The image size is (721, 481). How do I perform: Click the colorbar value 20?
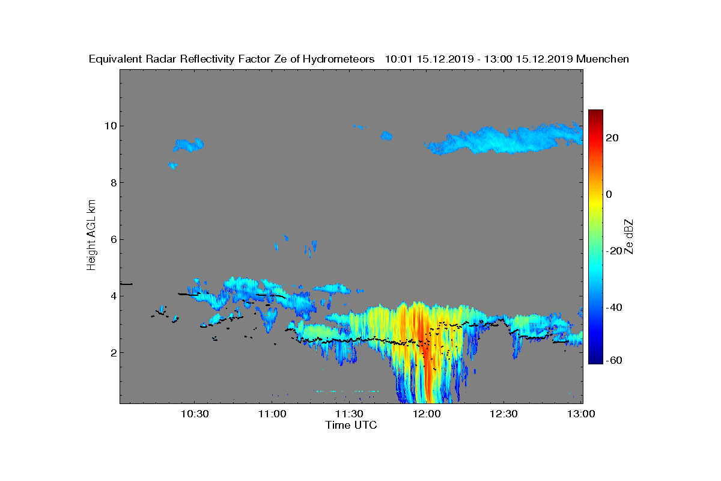[x=613, y=138]
